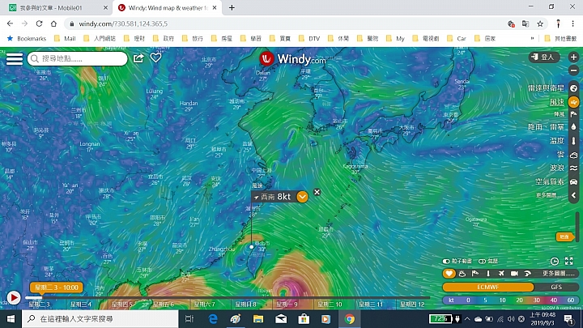This screenshot has height=328, width=583.
Task: Select the temperature thermometer layer icon
Action: click(574, 141)
